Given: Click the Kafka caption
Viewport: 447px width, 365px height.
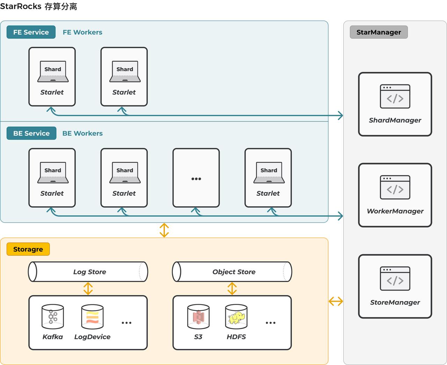Looking at the screenshot, I should 53,337.
